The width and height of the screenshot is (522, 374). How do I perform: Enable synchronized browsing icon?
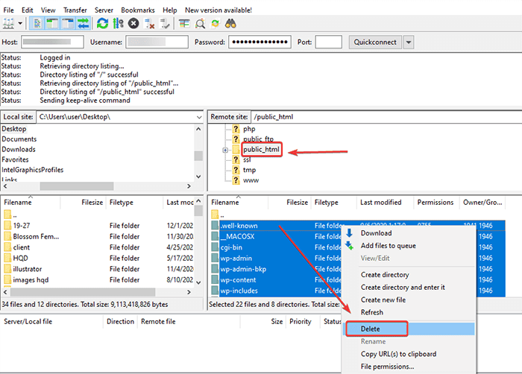216,24
